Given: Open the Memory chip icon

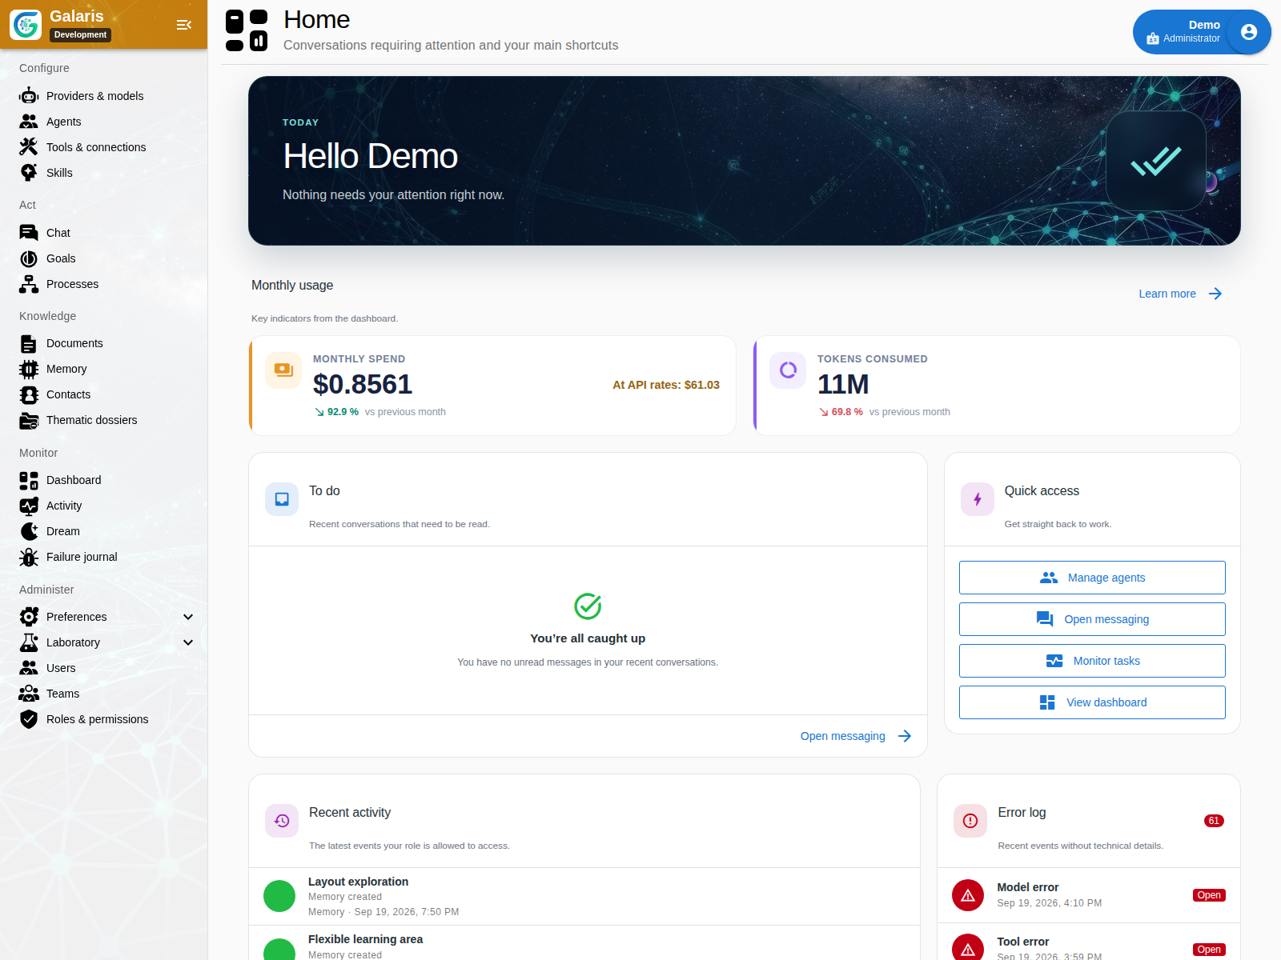Looking at the screenshot, I should tap(29, 369).
